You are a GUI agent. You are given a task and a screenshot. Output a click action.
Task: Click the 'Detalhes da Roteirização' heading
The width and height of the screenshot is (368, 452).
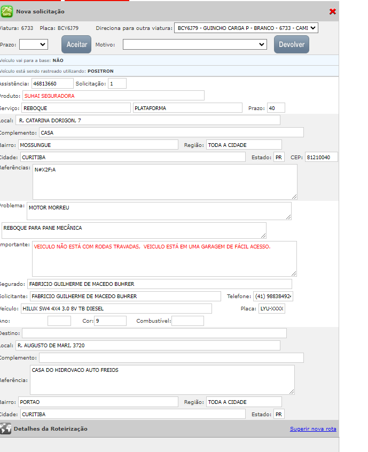[50, 428]
